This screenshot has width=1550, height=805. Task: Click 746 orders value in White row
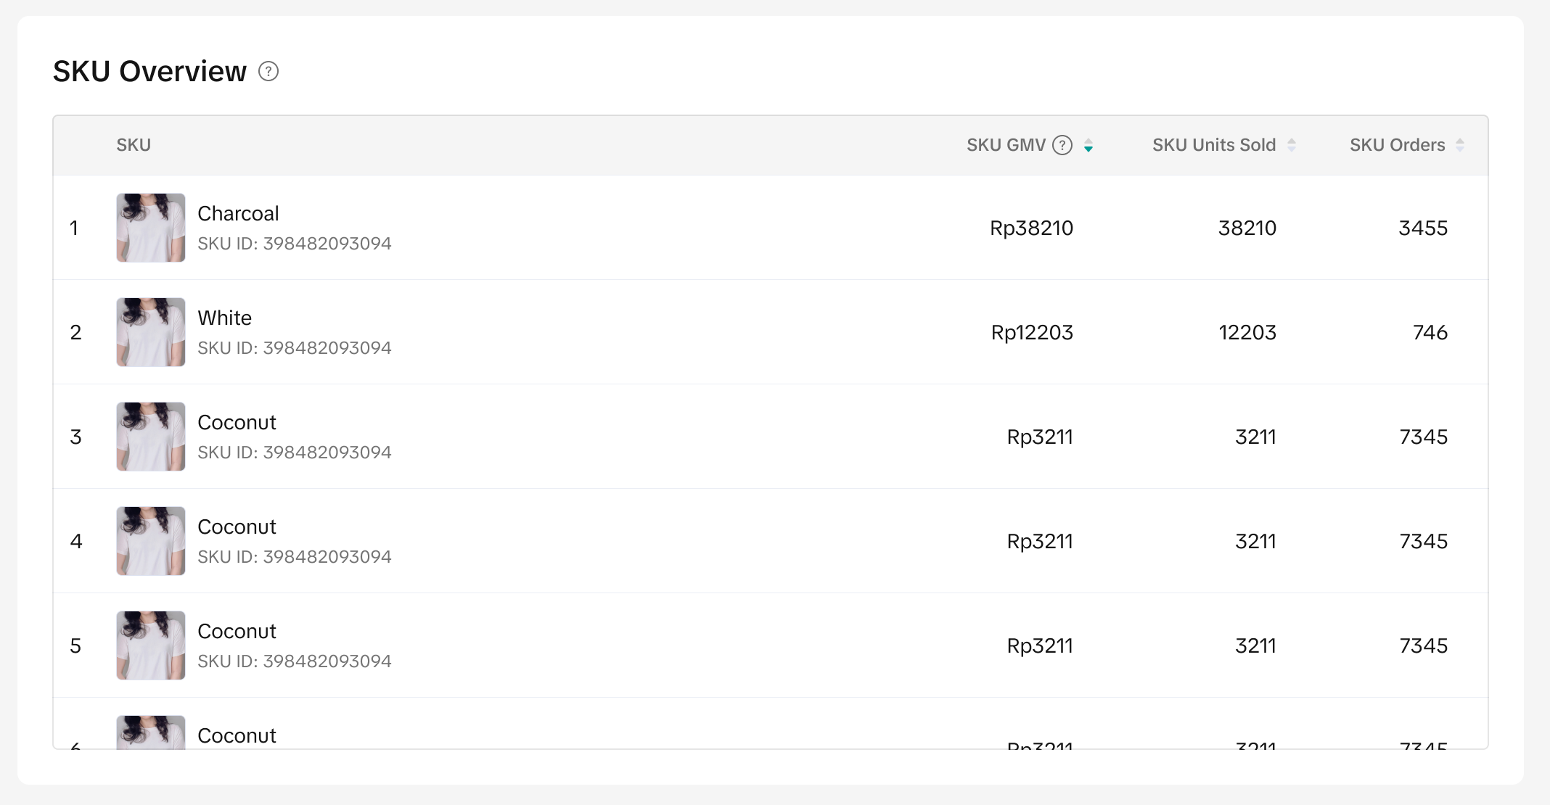point(1430,332)
